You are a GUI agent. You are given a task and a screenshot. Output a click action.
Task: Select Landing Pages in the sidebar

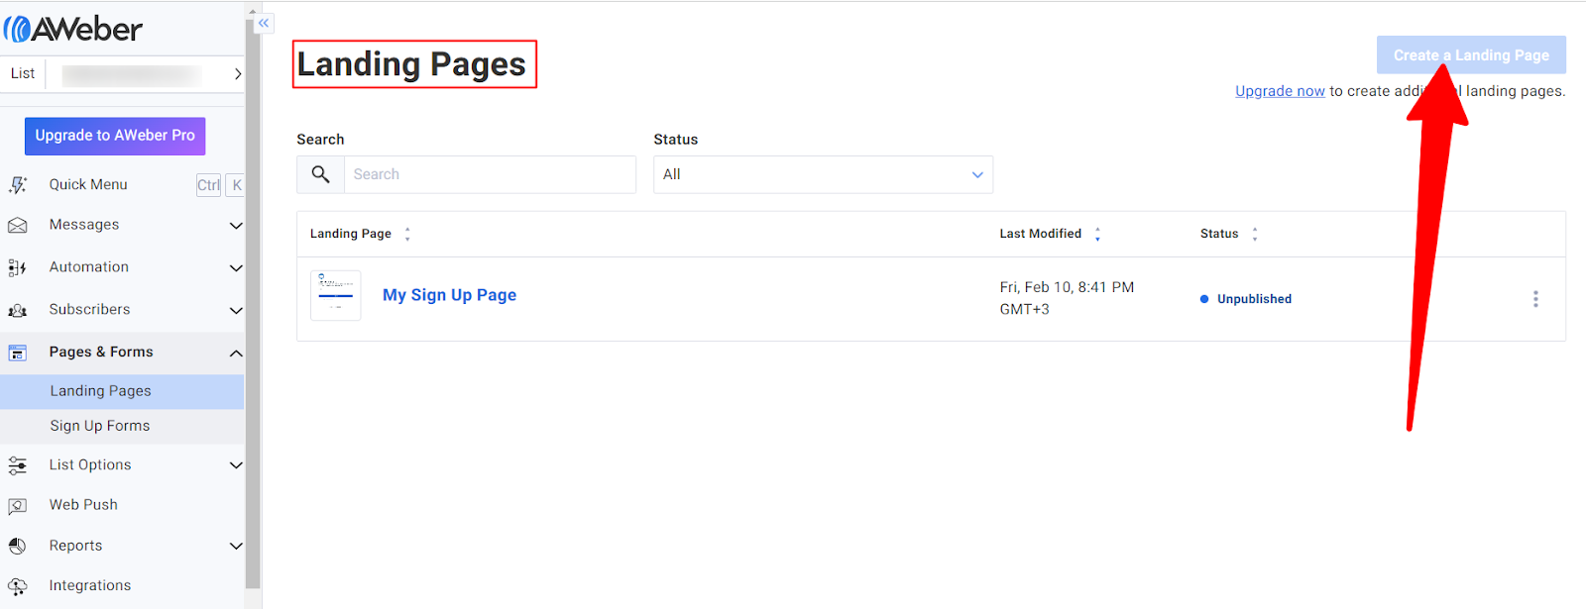[101, 391]
